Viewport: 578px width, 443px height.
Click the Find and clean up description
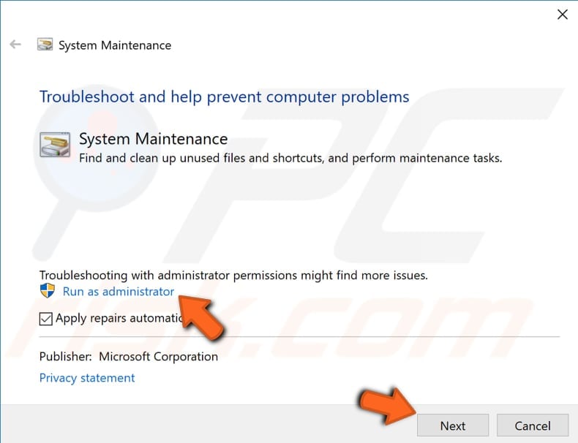click(290, 159)
